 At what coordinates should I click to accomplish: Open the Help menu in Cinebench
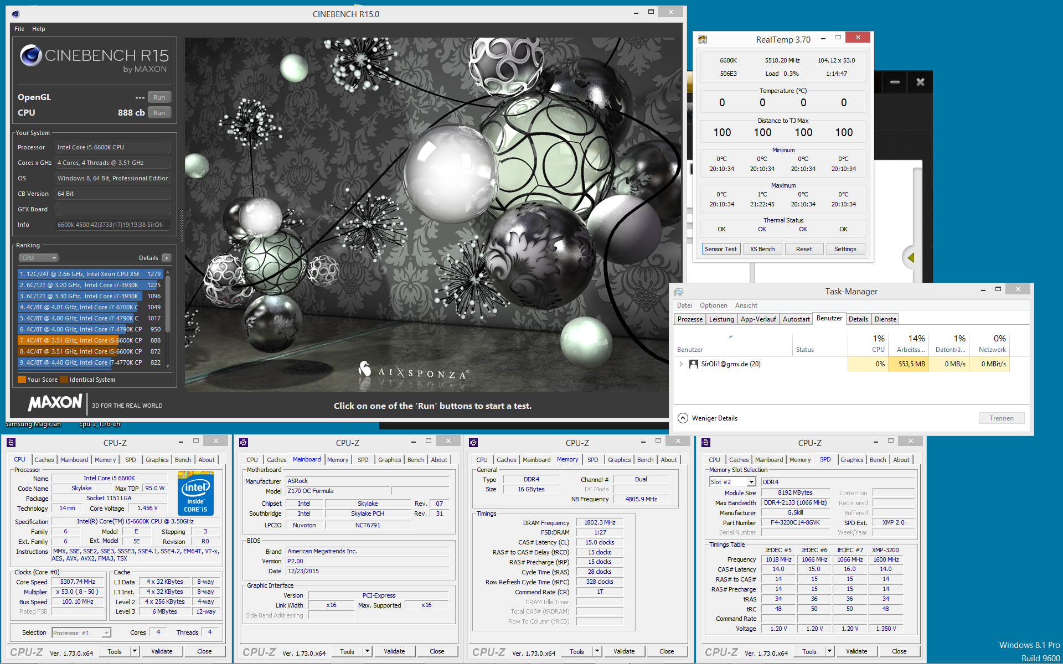click(39, 29)
